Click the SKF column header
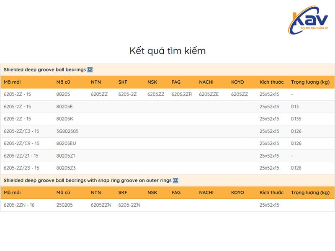Viewport: 335px width, 251px height. (122, 82)
